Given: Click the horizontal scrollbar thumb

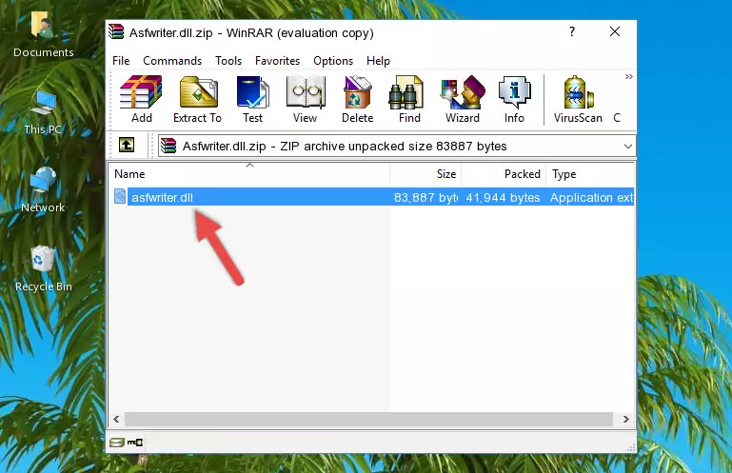Looking at the screenshot, I should click(x=368, y=420).
